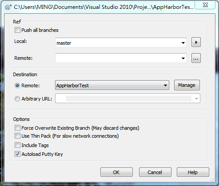Click the TortoiseGit turtle icon in title bar
219x186 pixels.
point(8,7)
